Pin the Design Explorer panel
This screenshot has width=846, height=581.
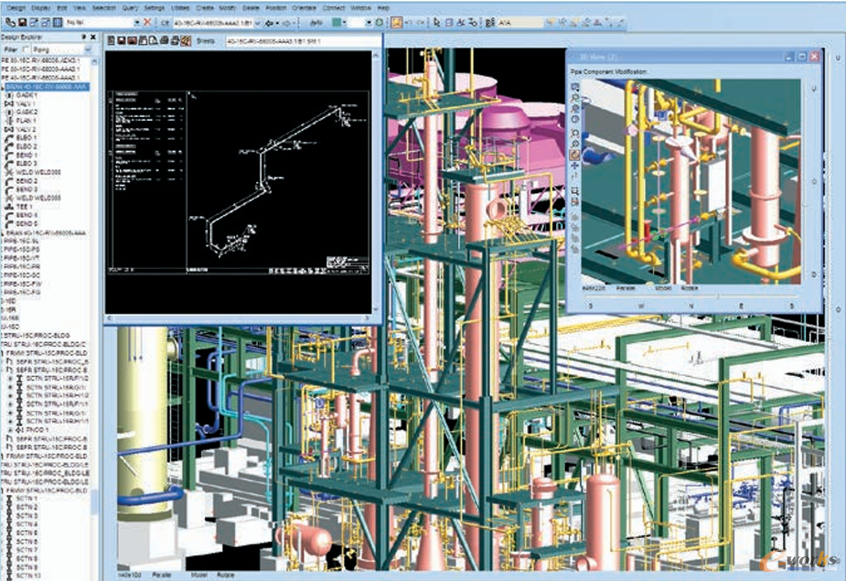(83, 37)
